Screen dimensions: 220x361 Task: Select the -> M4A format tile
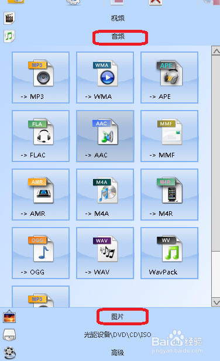(x=105, y=195)
